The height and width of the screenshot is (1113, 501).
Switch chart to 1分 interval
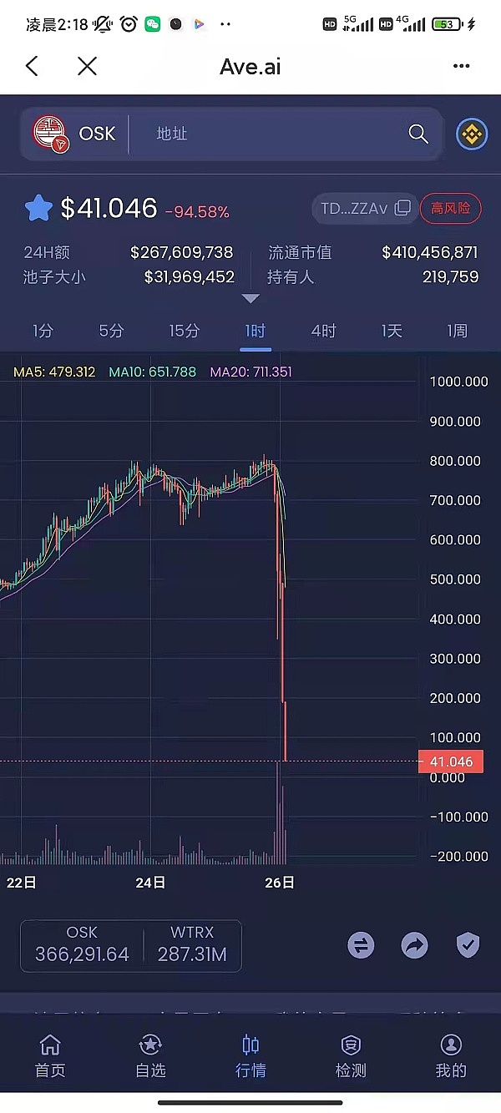click(43, 331)
